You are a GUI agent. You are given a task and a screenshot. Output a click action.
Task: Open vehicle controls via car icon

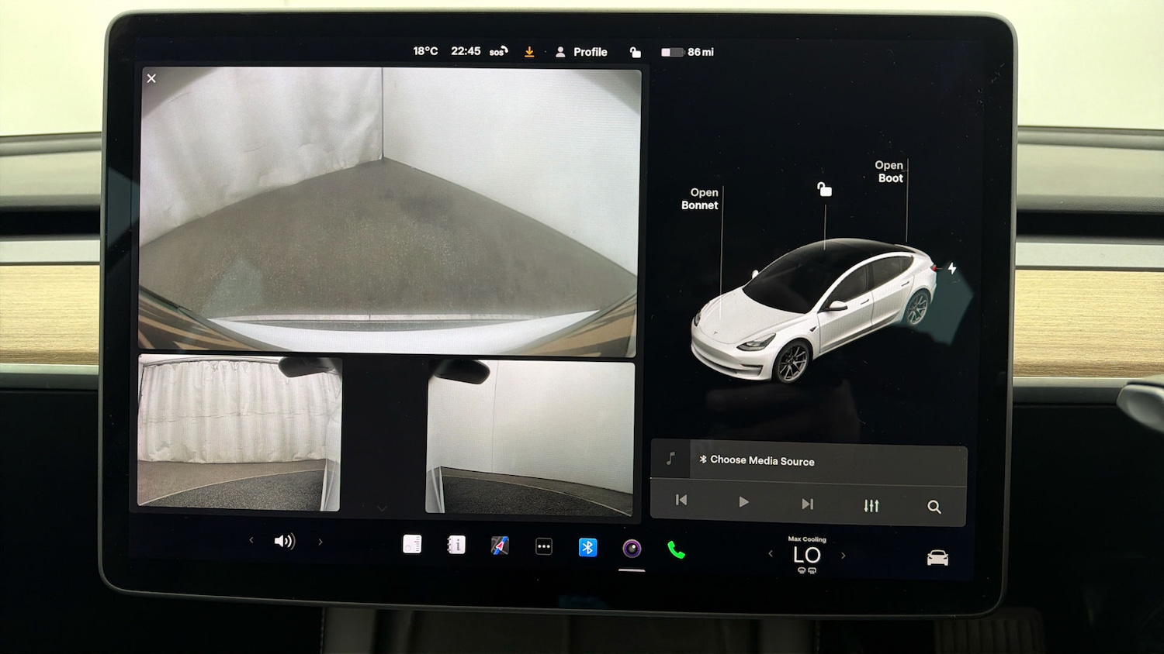pyautogui.click(x=937, y=556)
